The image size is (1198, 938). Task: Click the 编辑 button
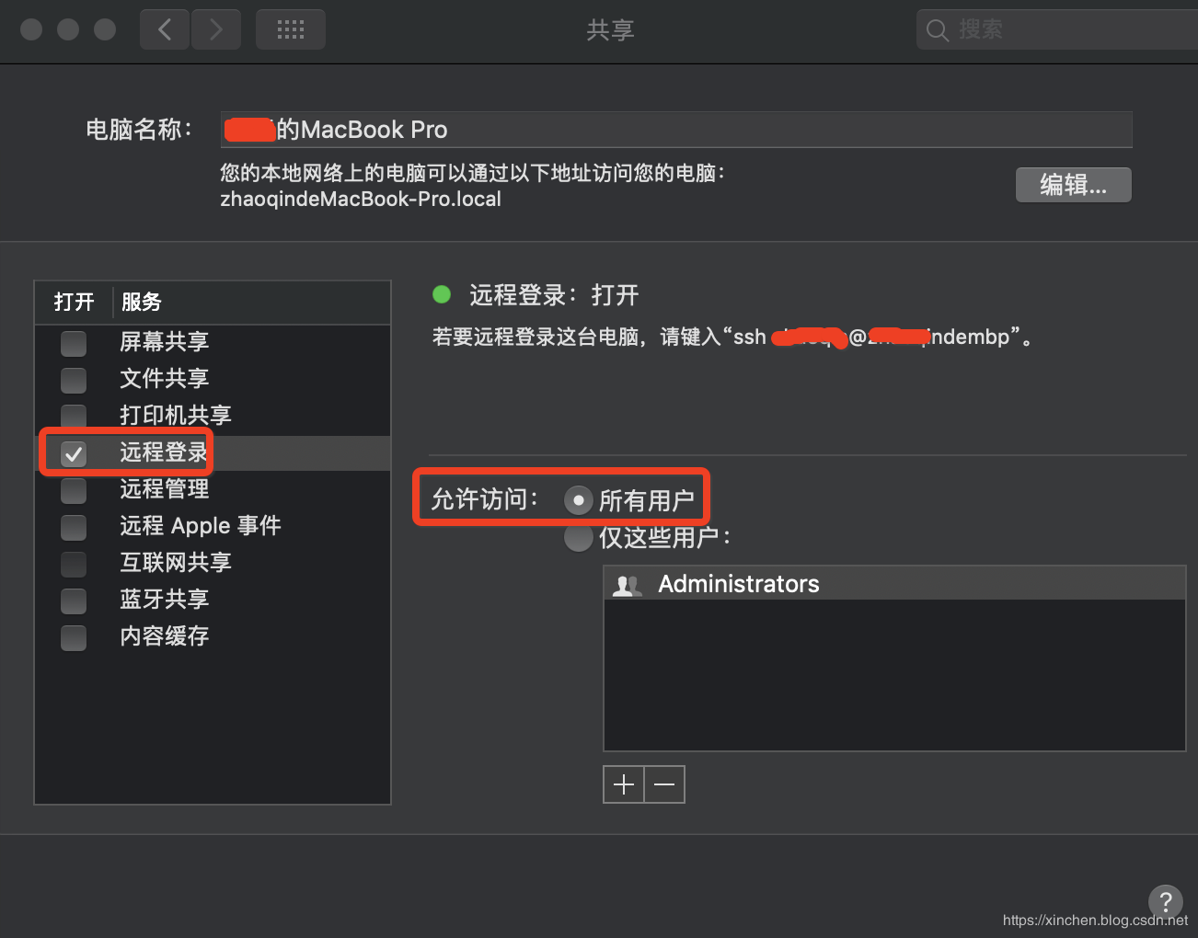point(1073,185)
